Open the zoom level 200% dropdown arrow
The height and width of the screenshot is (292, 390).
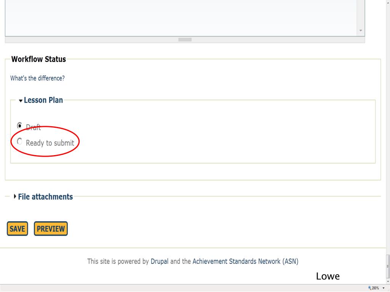click(x=384, y=288)
